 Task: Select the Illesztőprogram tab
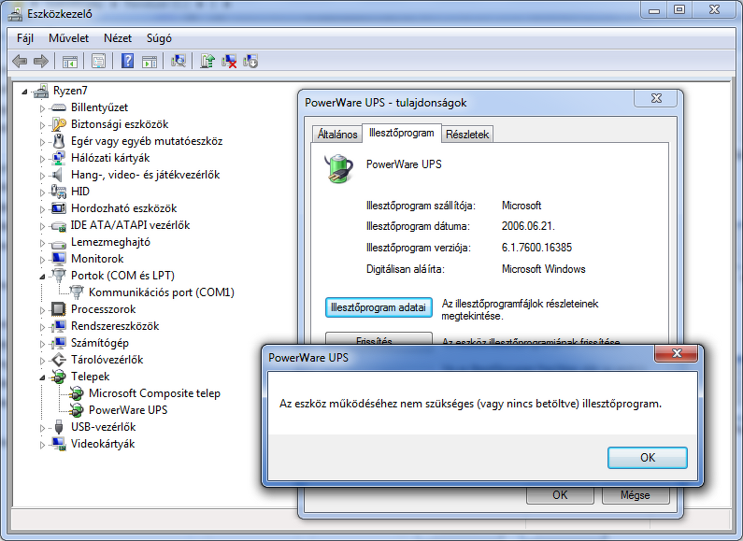(402, 133)
